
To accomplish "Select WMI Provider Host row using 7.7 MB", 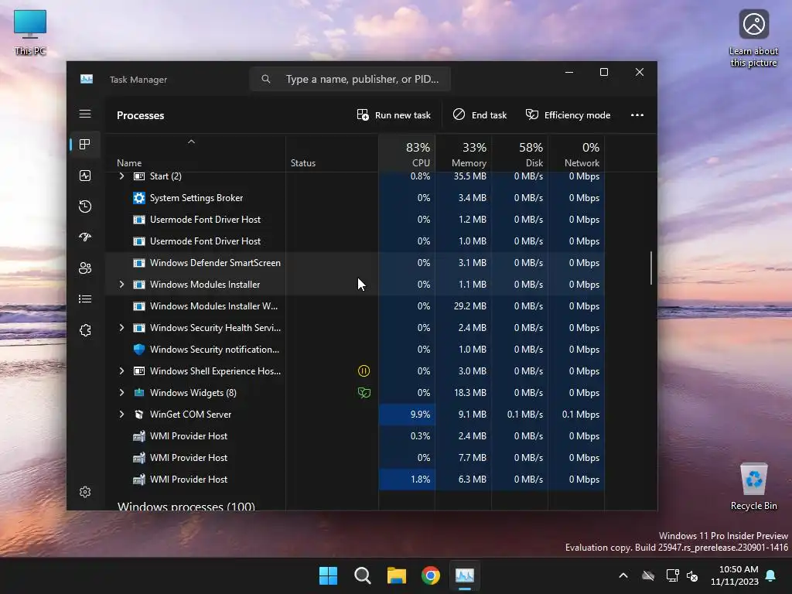I will (354, 458).
